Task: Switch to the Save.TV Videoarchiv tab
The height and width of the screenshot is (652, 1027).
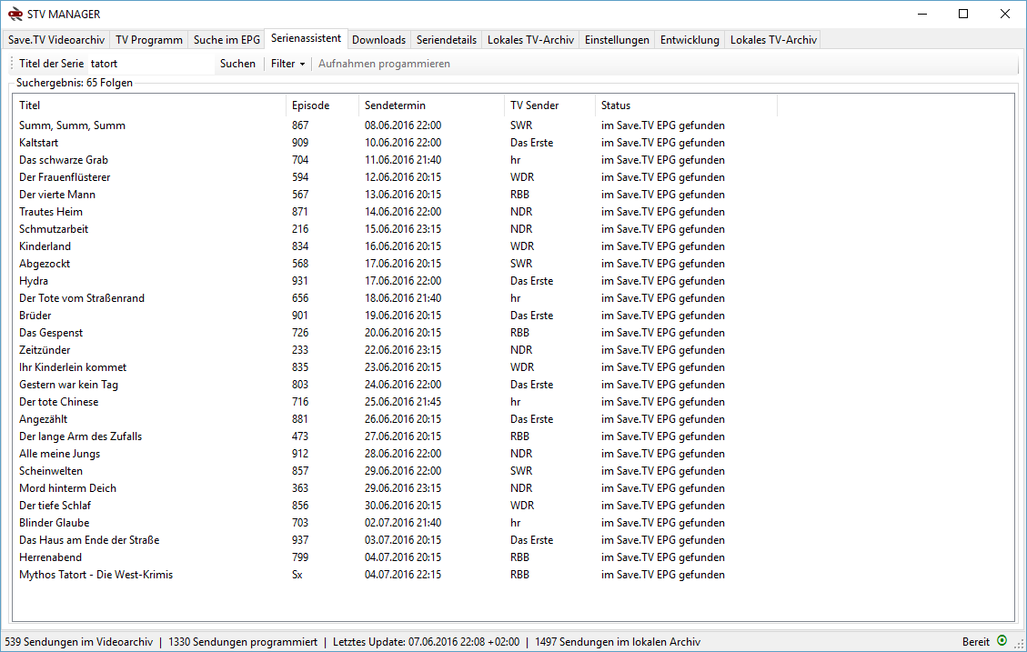Action: (55, 39)
